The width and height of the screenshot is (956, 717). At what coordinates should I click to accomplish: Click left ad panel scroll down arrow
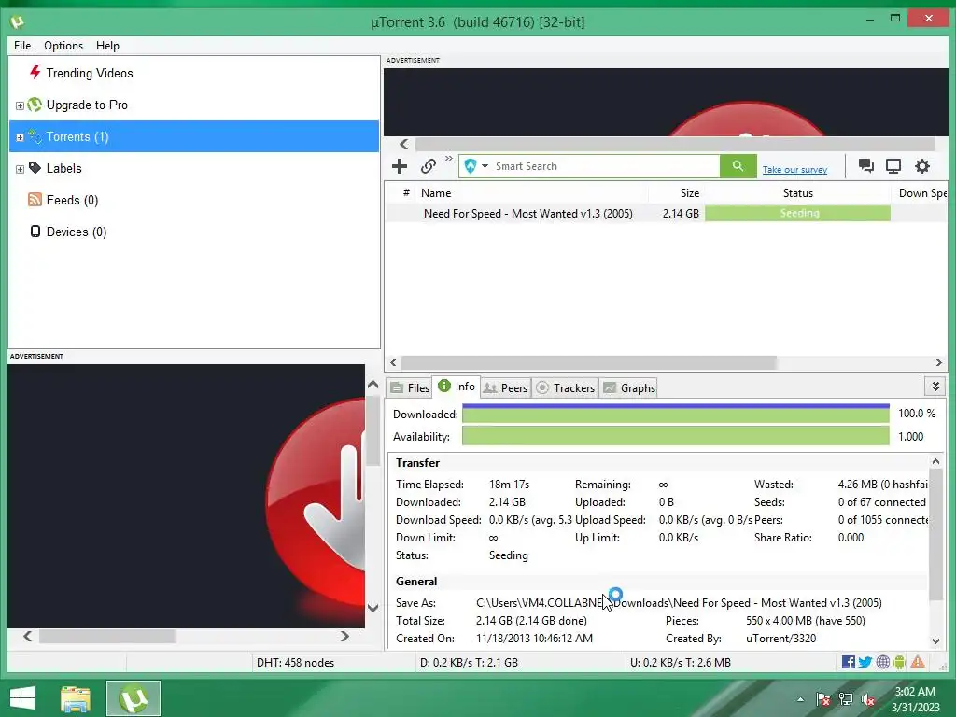(373, 608)
